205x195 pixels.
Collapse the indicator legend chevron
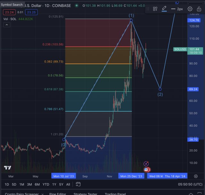[7, 25]
